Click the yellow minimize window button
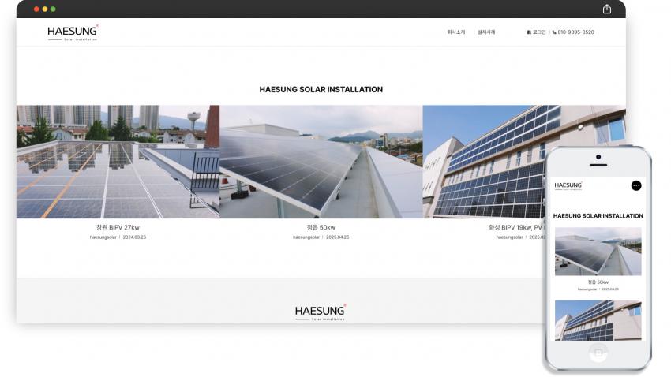The height and width of the screenshot is (377, 671). [44, 9]
